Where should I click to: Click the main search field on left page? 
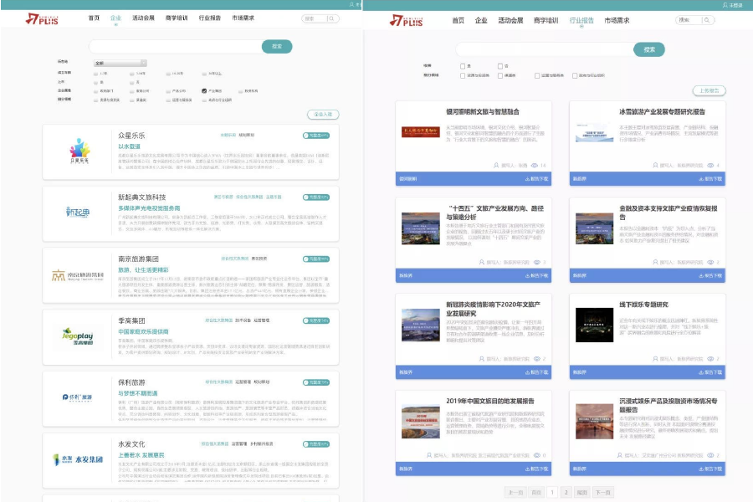176,46
